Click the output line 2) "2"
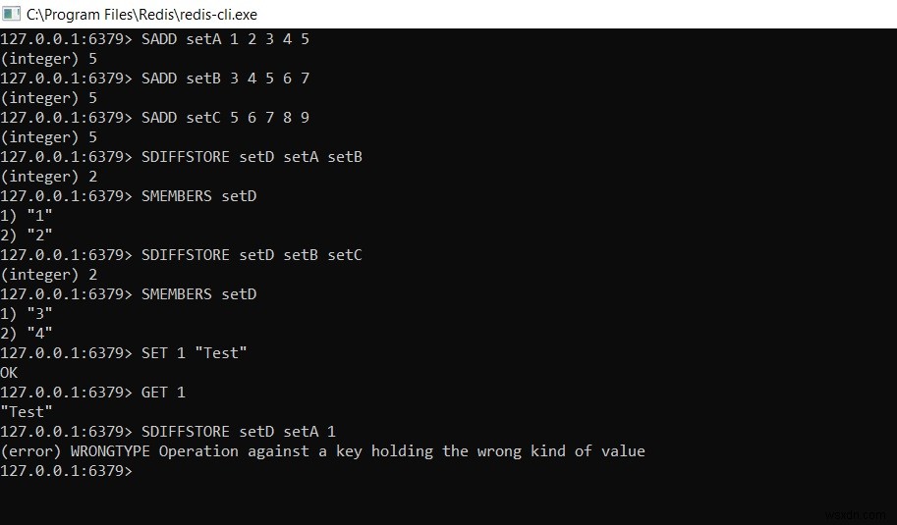 (27, 236)
